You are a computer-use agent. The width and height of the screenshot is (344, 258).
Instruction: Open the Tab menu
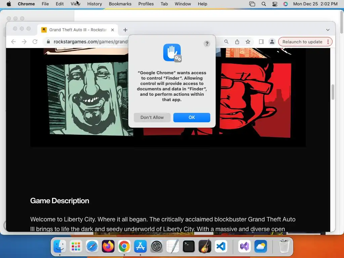click(164, 4)
